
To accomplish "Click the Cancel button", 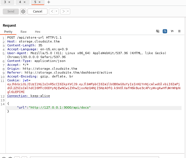I will click(x=37, y=11).
